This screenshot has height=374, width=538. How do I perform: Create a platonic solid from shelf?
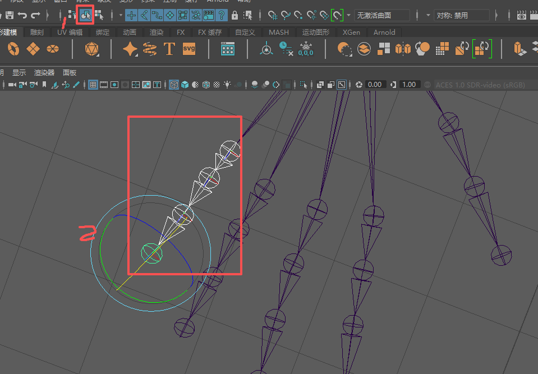click(x=92, y=49)
